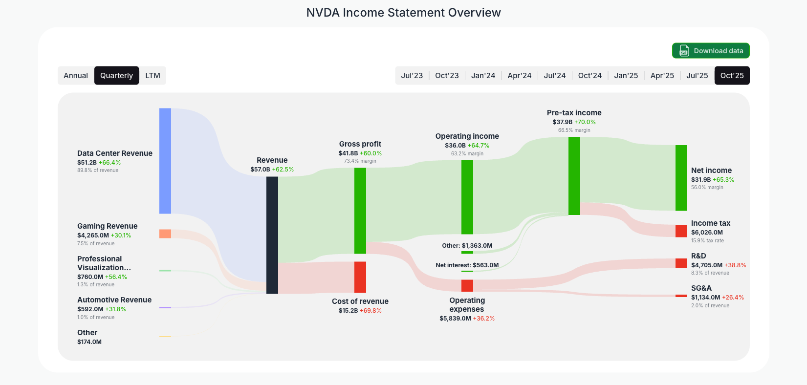807x385 pixels.
Task: Click the 89.8% of revenue text
Action: coord(98,171)
